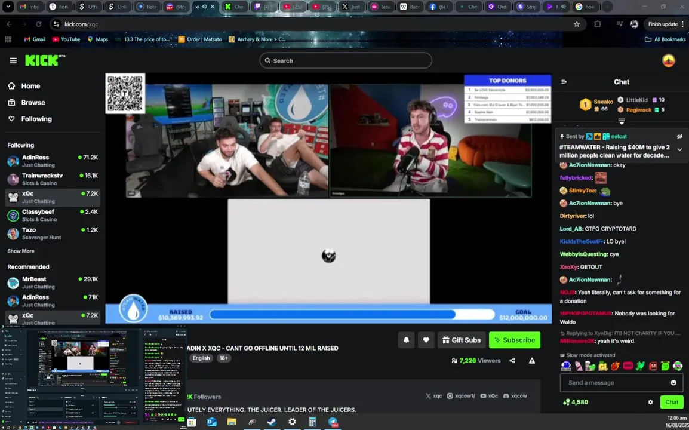Click the Kick logo
This screenshot has height=430, width=689.
pos(45,60)
